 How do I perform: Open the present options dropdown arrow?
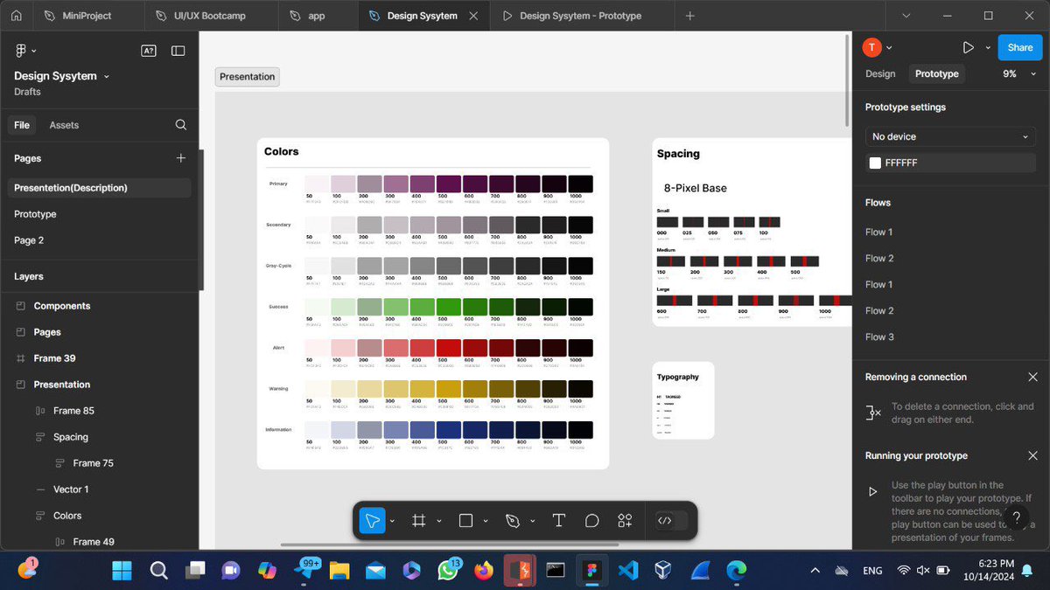click(988, 48)
